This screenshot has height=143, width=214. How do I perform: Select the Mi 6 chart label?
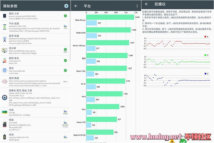point(84,110)
